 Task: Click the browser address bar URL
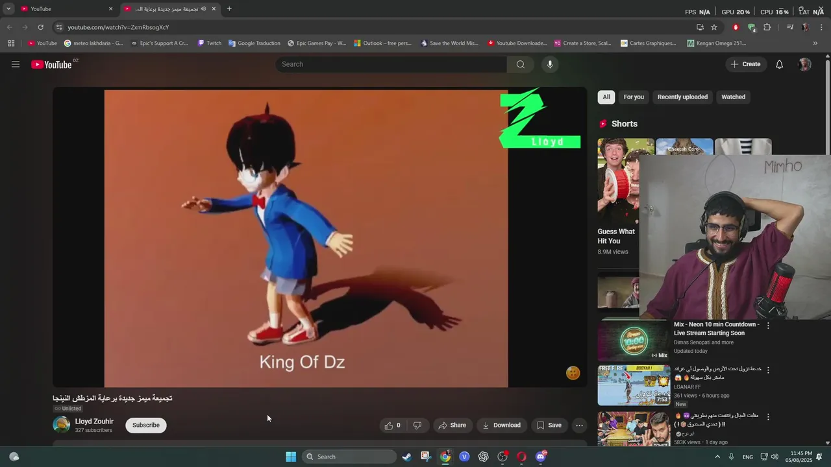(x=118, y=27)
